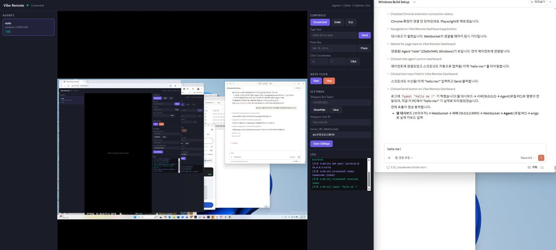556x250 pixels.
Task: Expand 'Checked Chrome extension connection status' step
Action: [x=420, y=14]
